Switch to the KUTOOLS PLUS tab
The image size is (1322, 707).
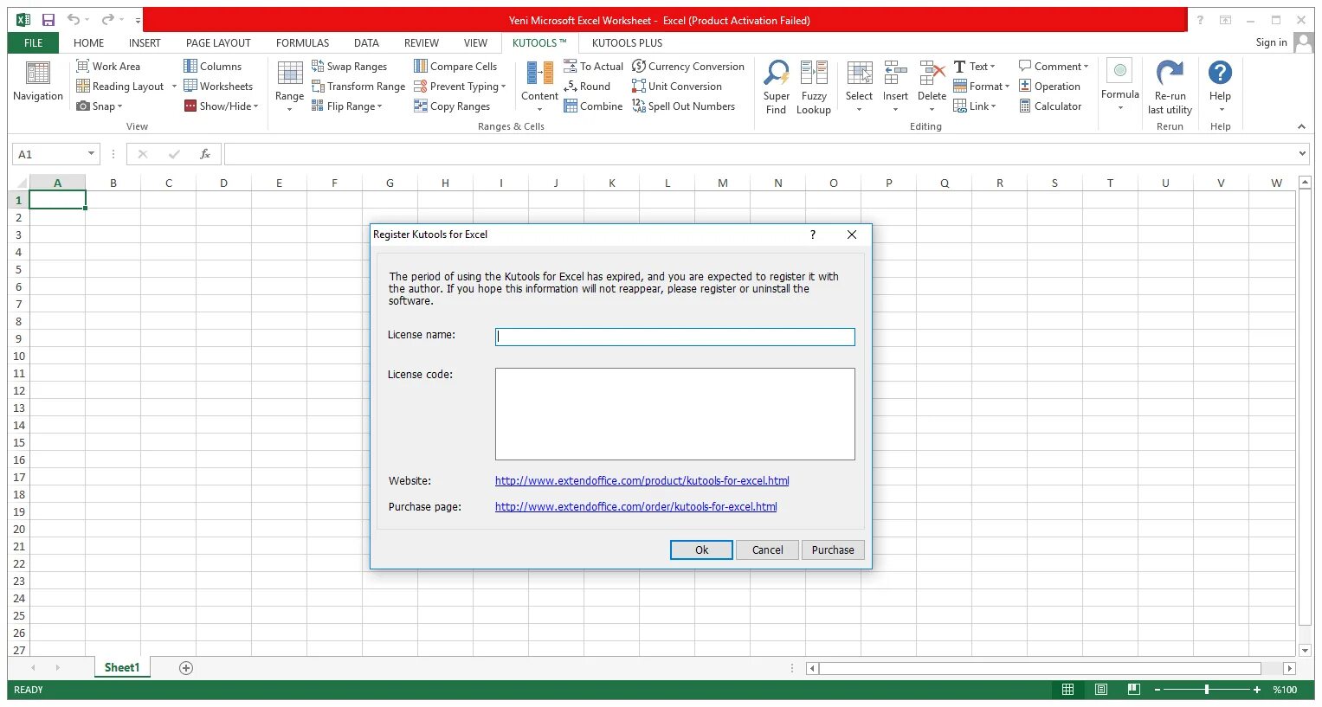pos(627,42)
